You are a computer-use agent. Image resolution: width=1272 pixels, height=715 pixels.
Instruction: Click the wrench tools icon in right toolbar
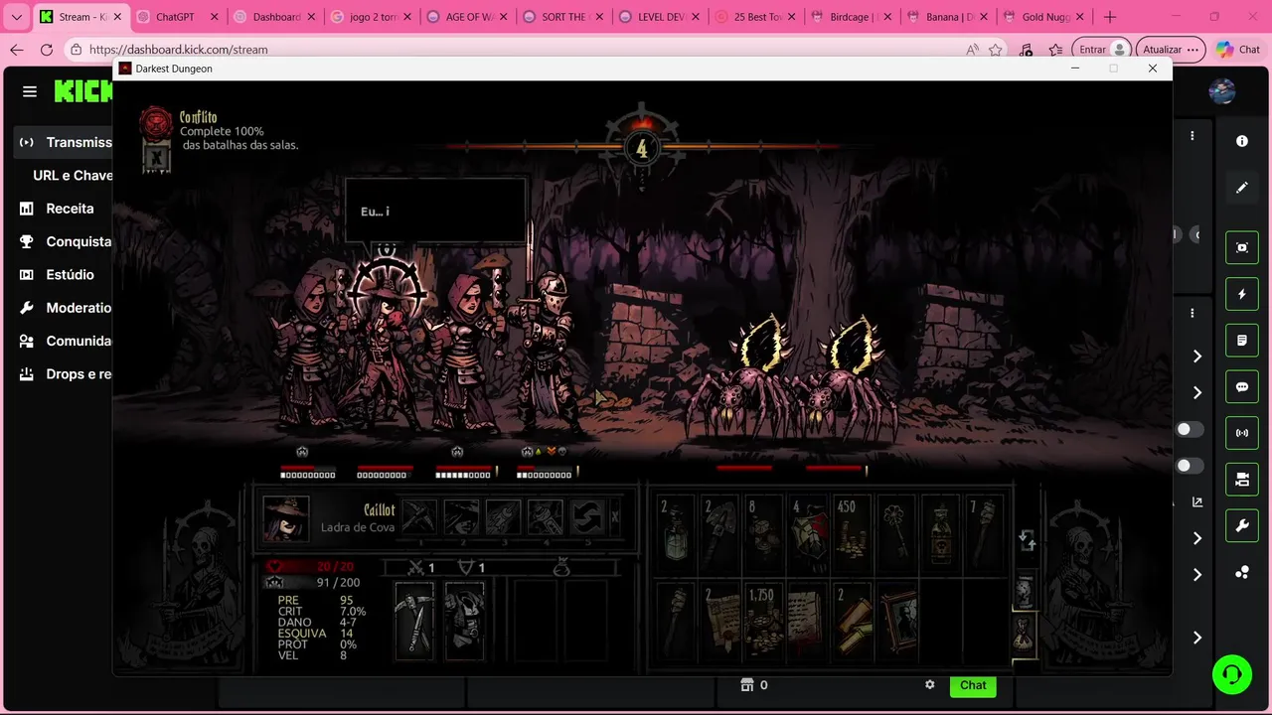pyautogui.click(x=1242, y=526)
